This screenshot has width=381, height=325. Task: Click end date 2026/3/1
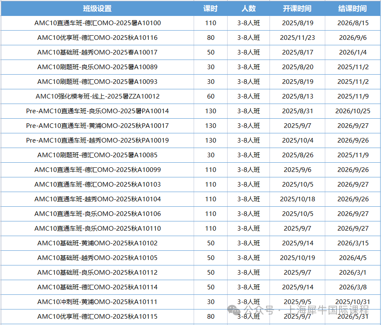pos(353,272)
